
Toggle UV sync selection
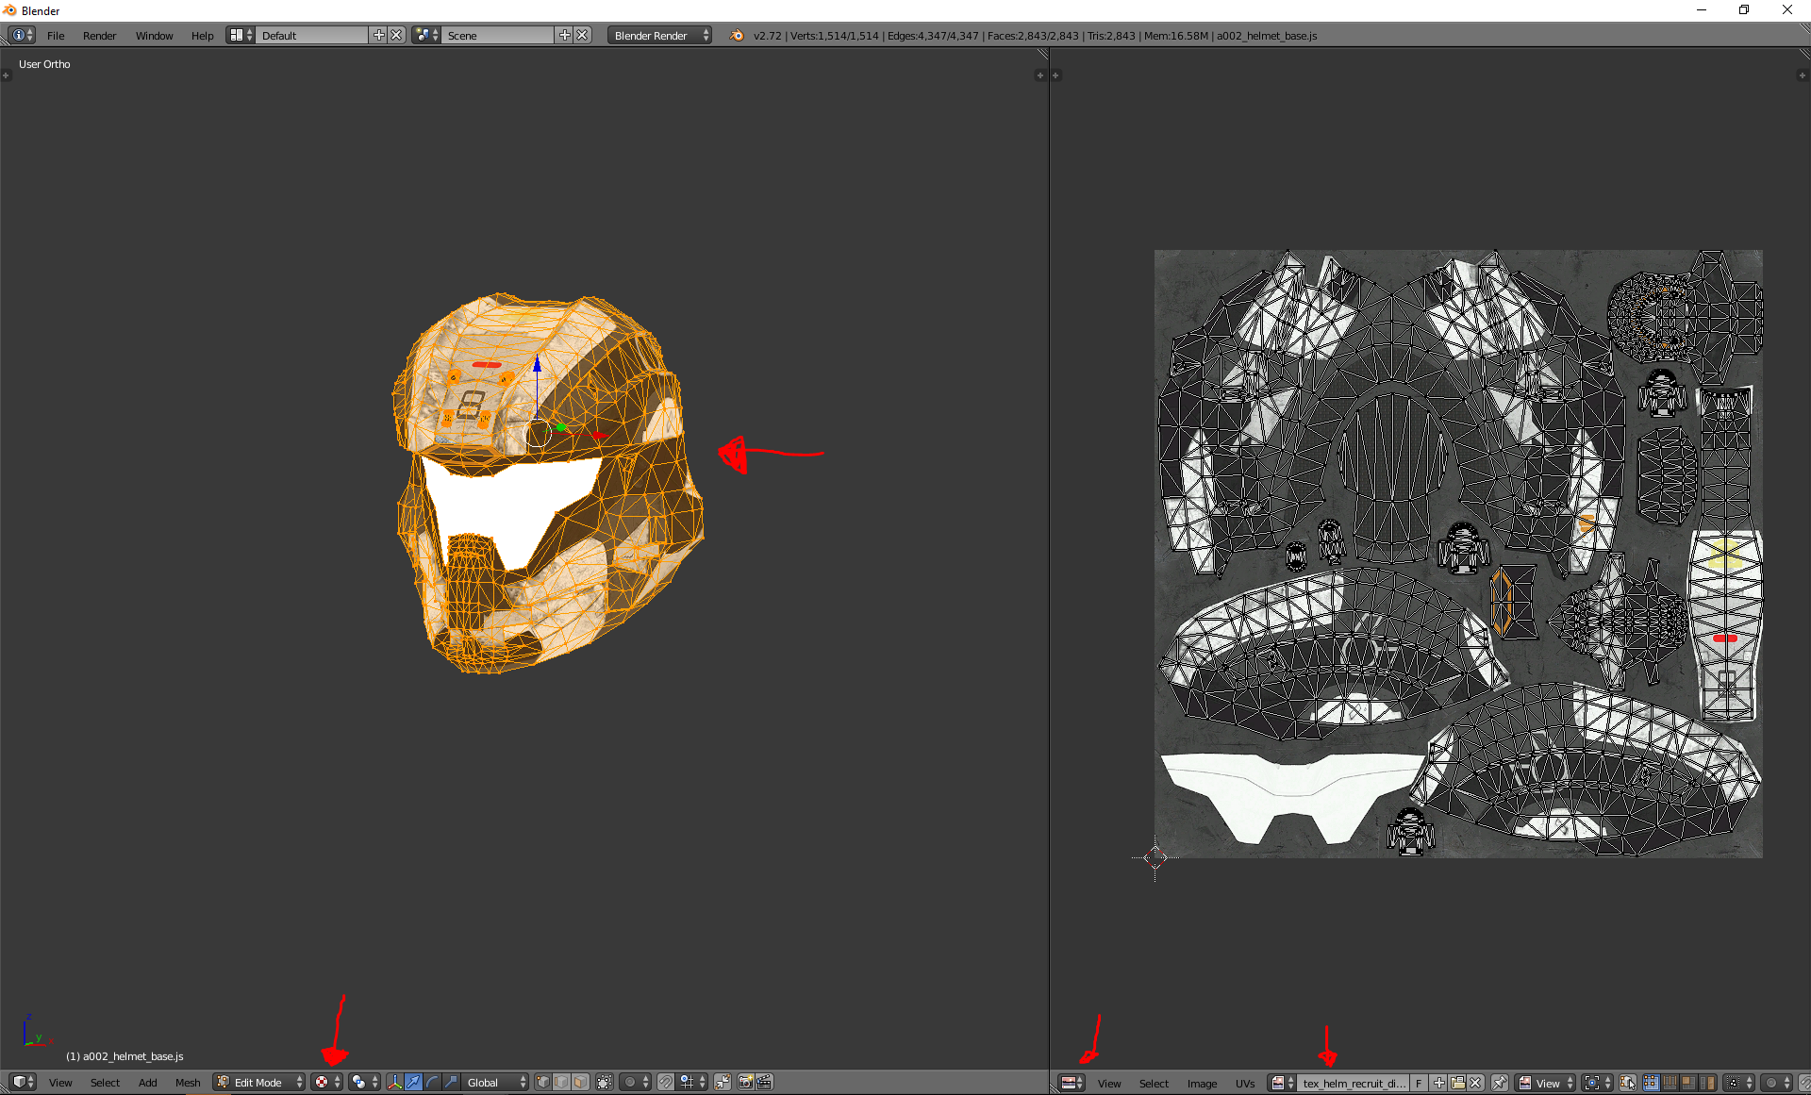(1628, 1083)
